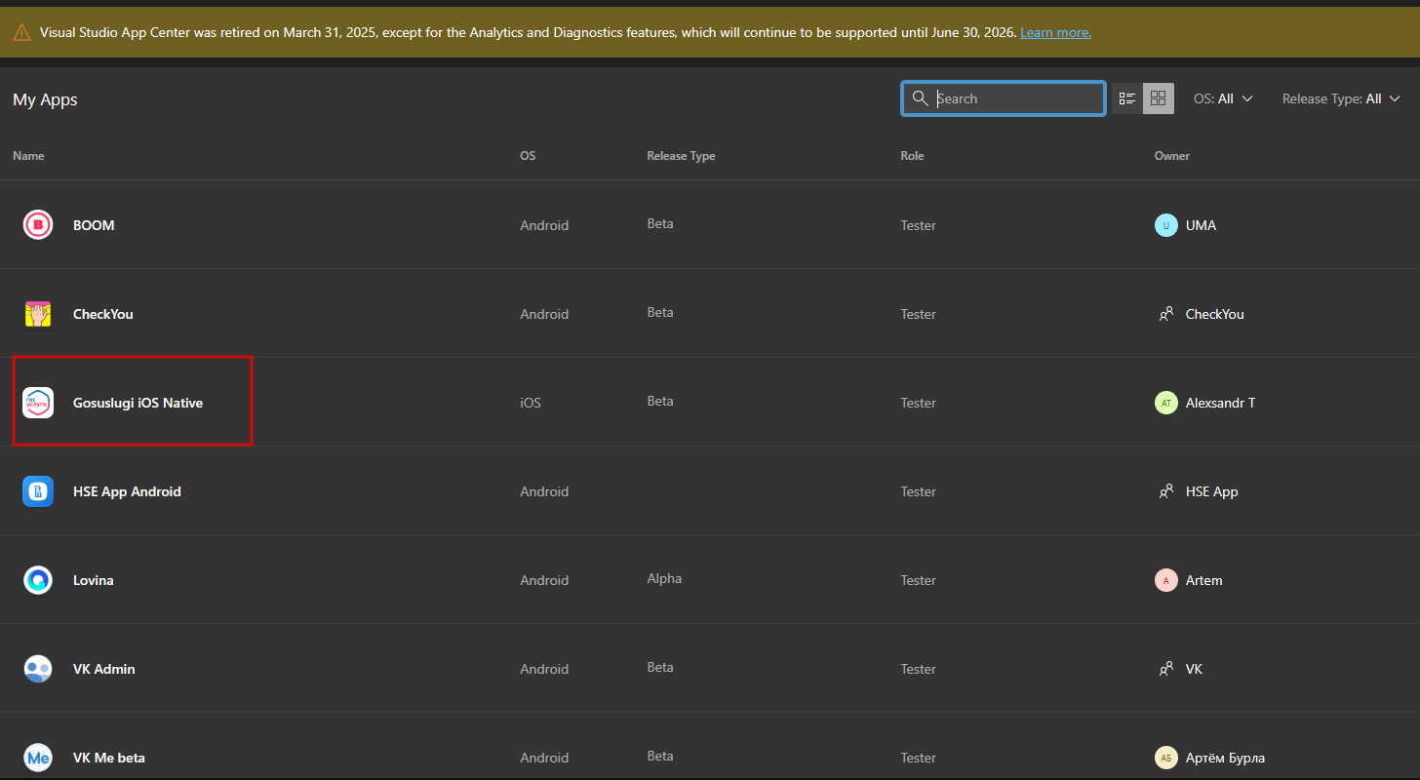Click iOS in the Gosuslugi row
Image resolution: width=1420 pixels, height=780 pixels.
(x=531, y=403)
